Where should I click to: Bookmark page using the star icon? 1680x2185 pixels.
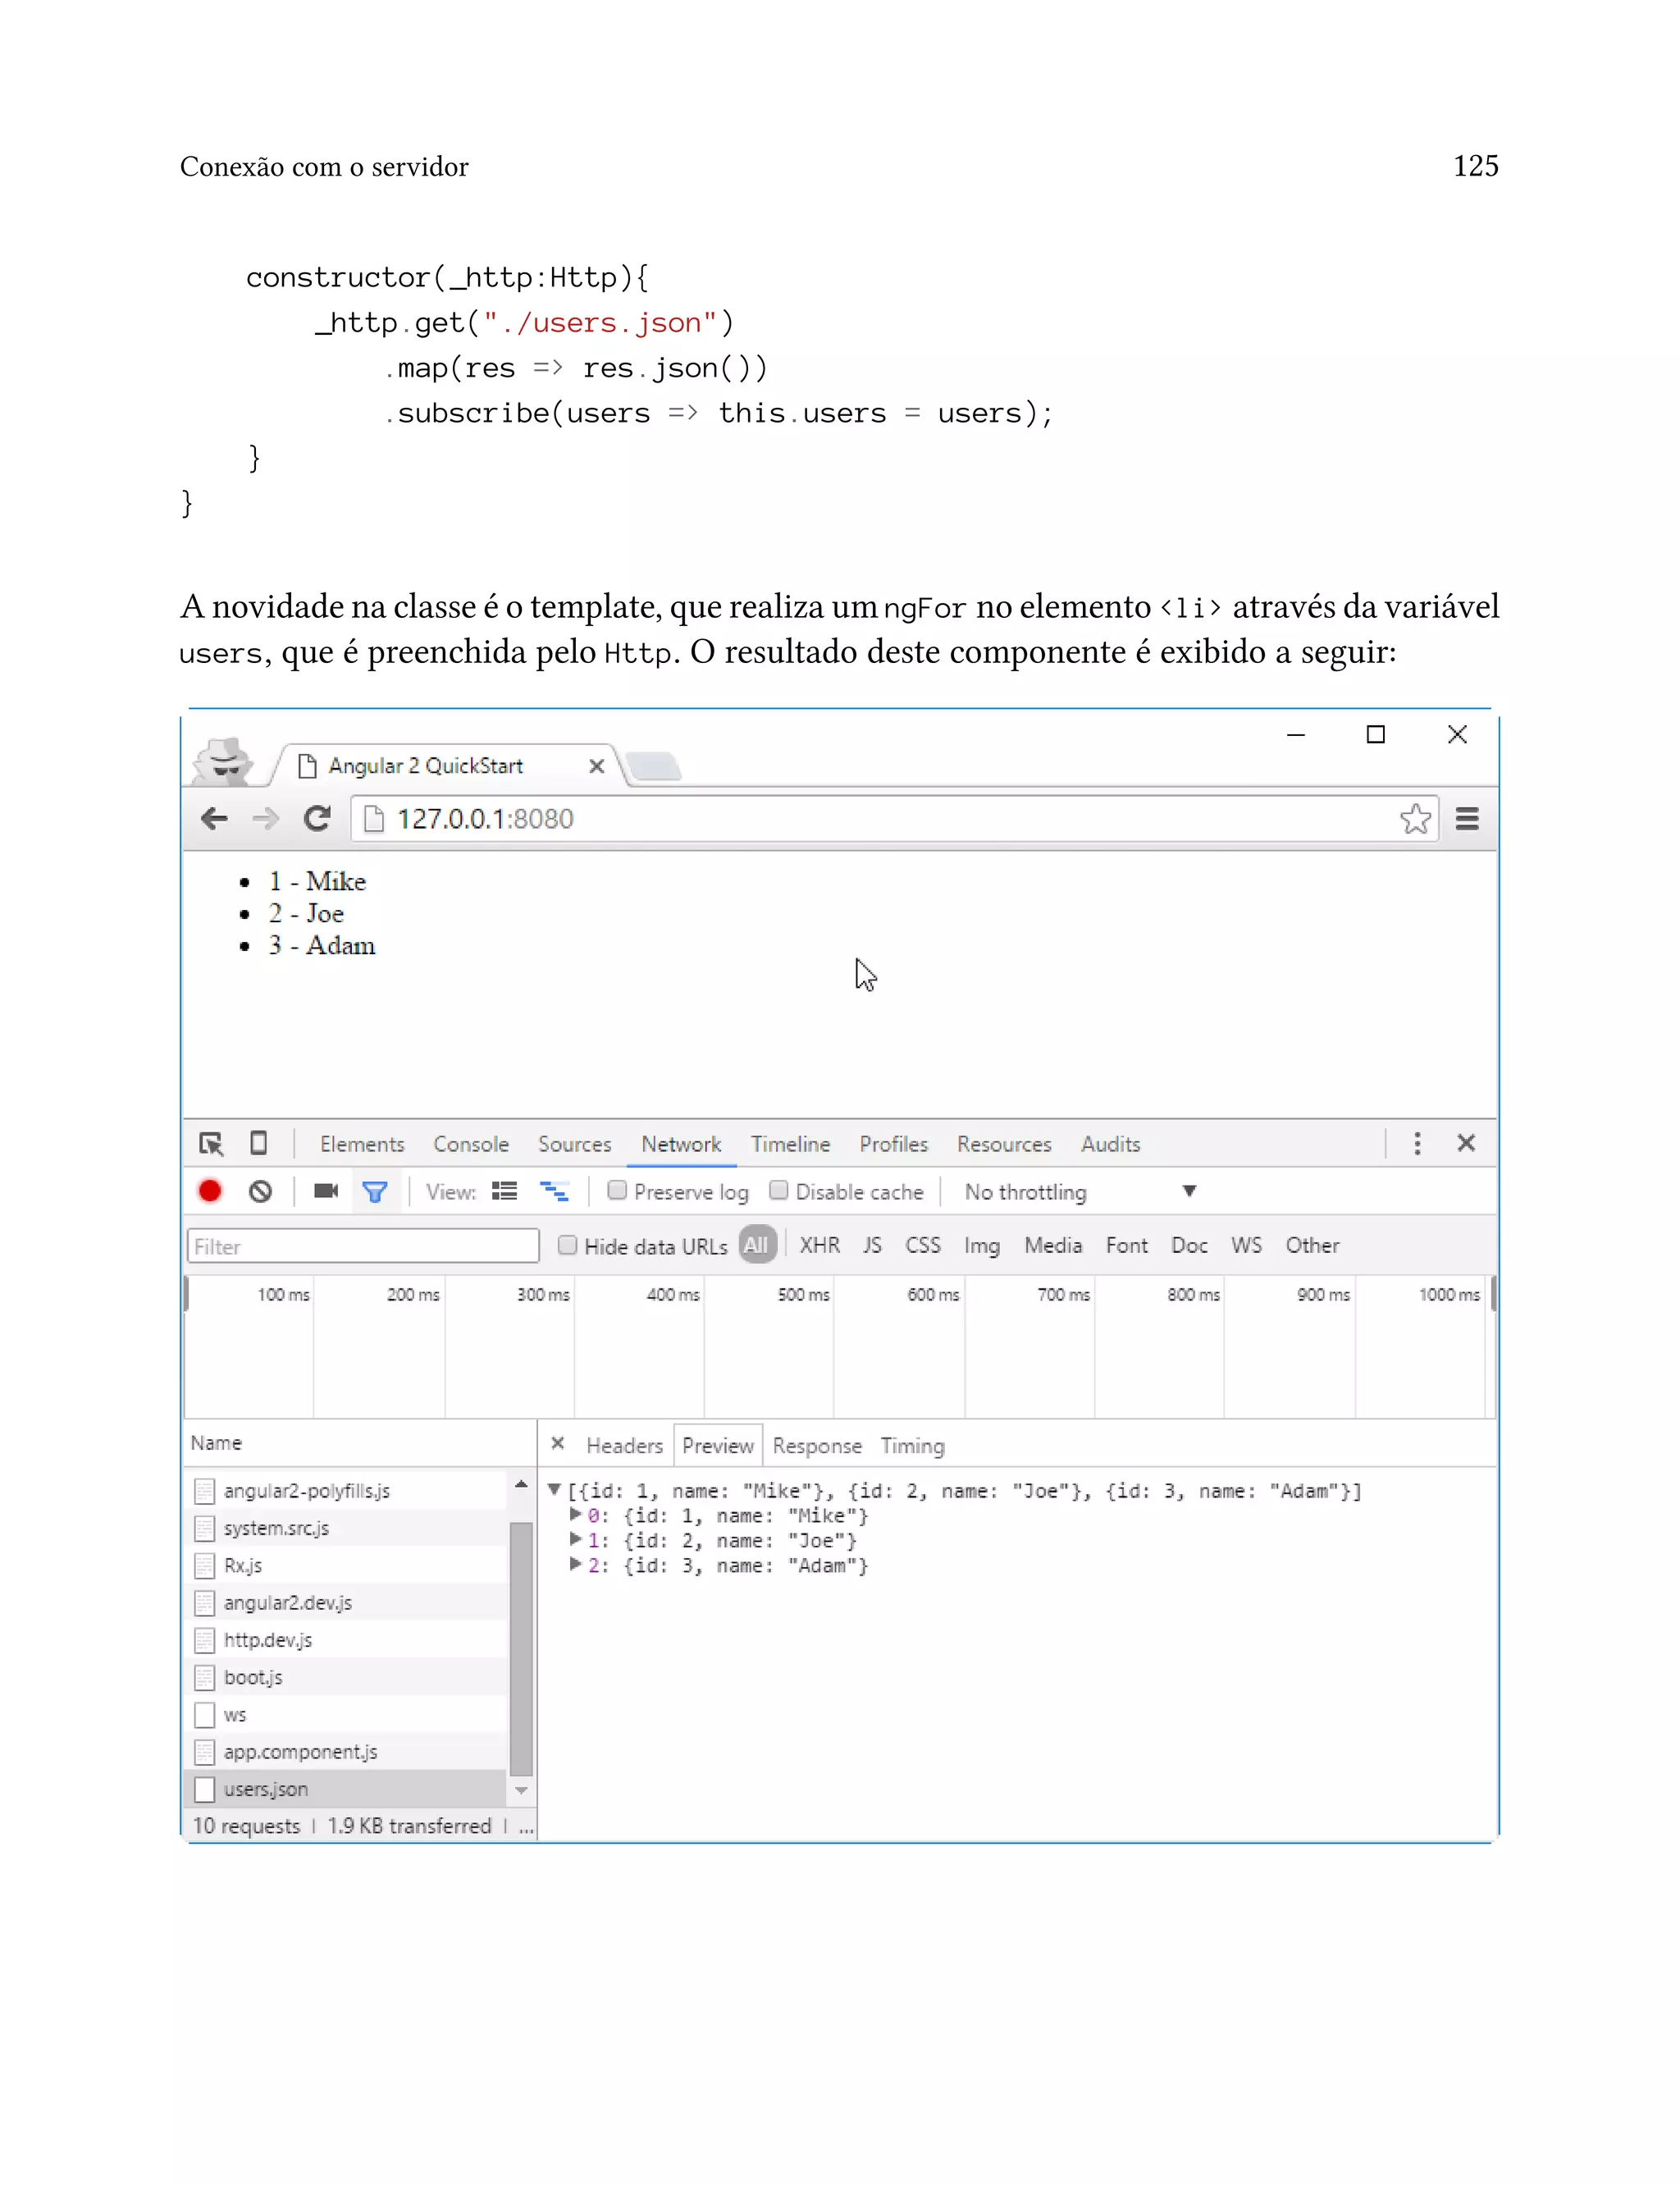1415,819
